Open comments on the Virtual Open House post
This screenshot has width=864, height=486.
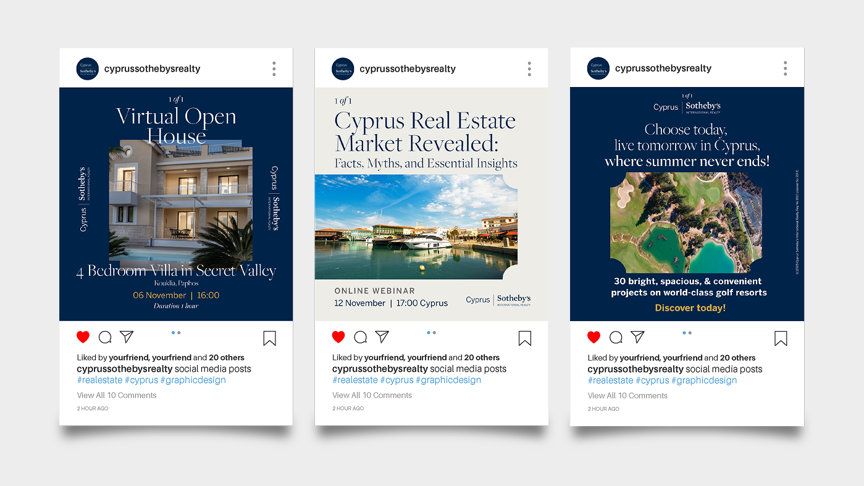(105, 337)
